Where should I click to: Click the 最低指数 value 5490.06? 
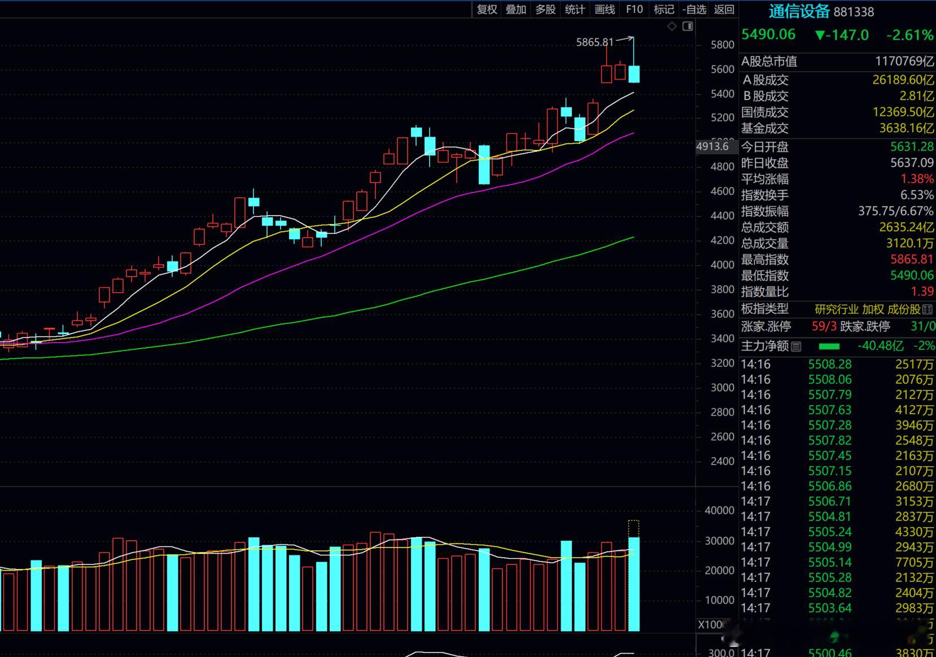point(912,275)
